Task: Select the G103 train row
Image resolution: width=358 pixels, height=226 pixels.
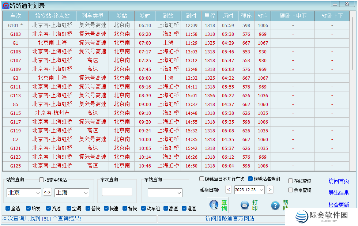Action: 15,34
